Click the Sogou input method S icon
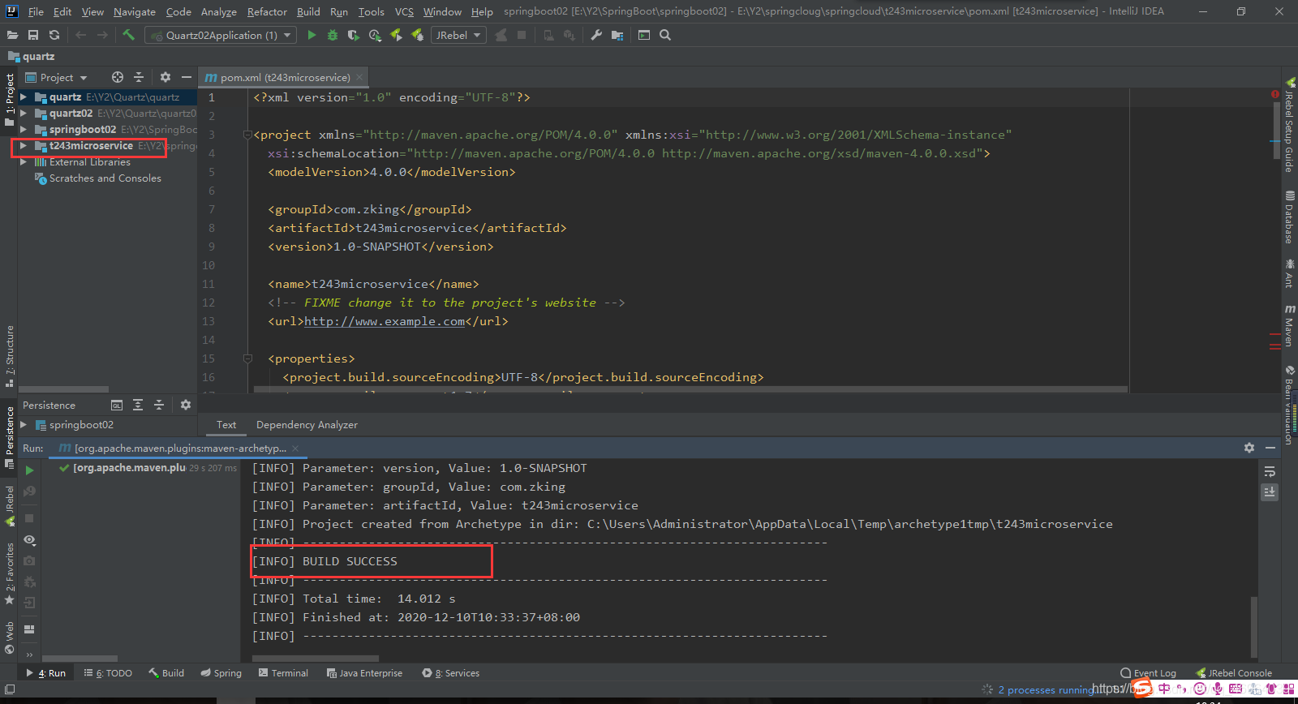 pyautogui.click(x=1142, y=689)
